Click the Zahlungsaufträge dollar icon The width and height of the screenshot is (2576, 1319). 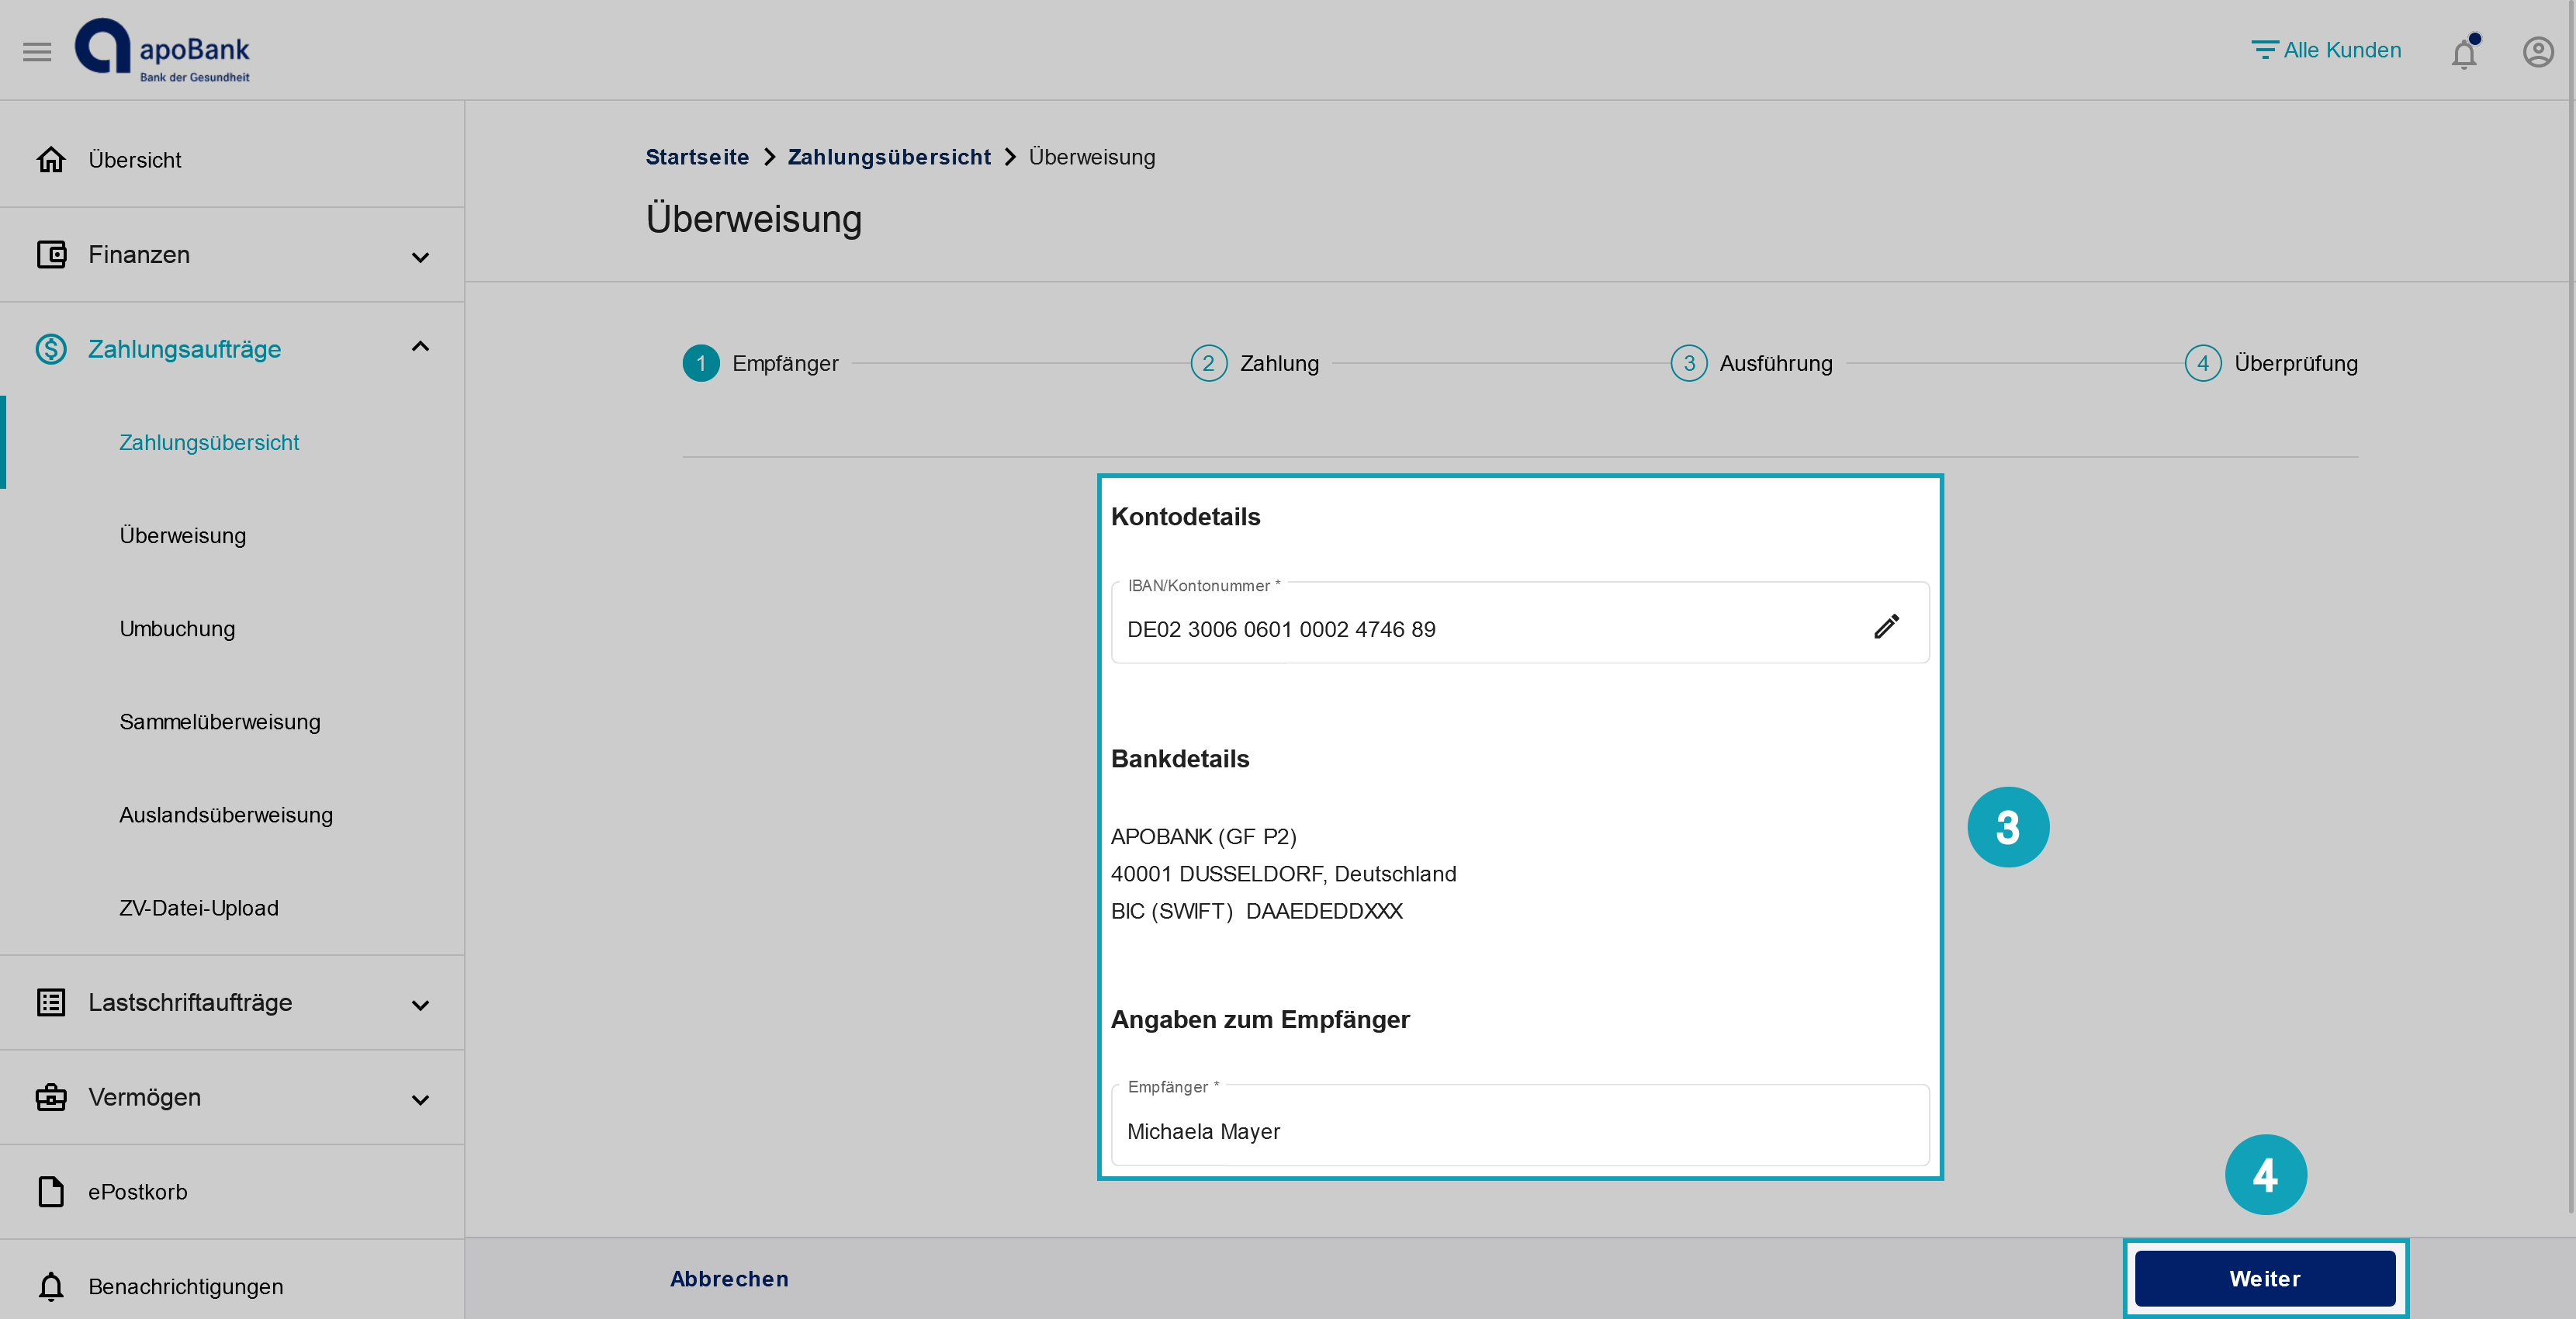51,349
